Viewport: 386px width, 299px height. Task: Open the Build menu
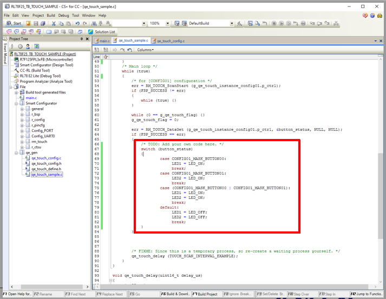(x=51, y=15)
